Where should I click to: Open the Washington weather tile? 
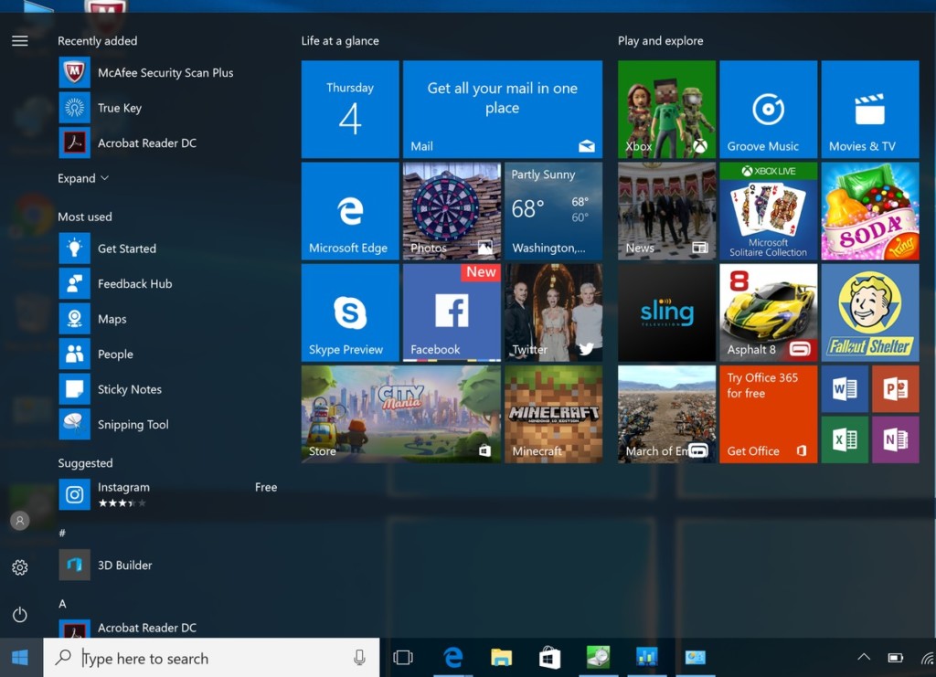553,211
